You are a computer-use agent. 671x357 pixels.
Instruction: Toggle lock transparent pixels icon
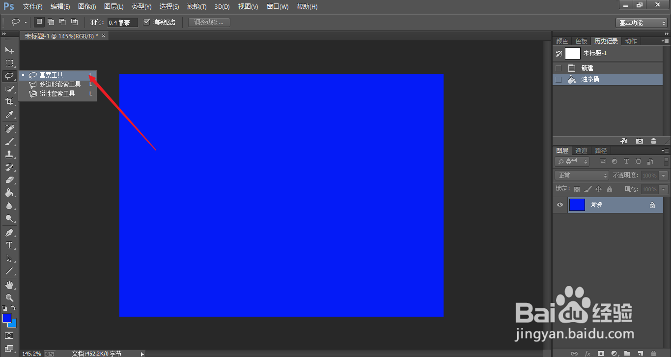577,189
